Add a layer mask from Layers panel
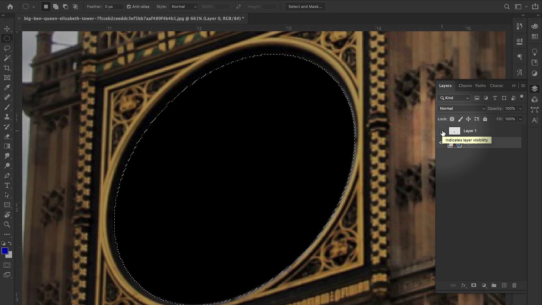Viewport: 542px width, 305px height. [x=473, y=286]
